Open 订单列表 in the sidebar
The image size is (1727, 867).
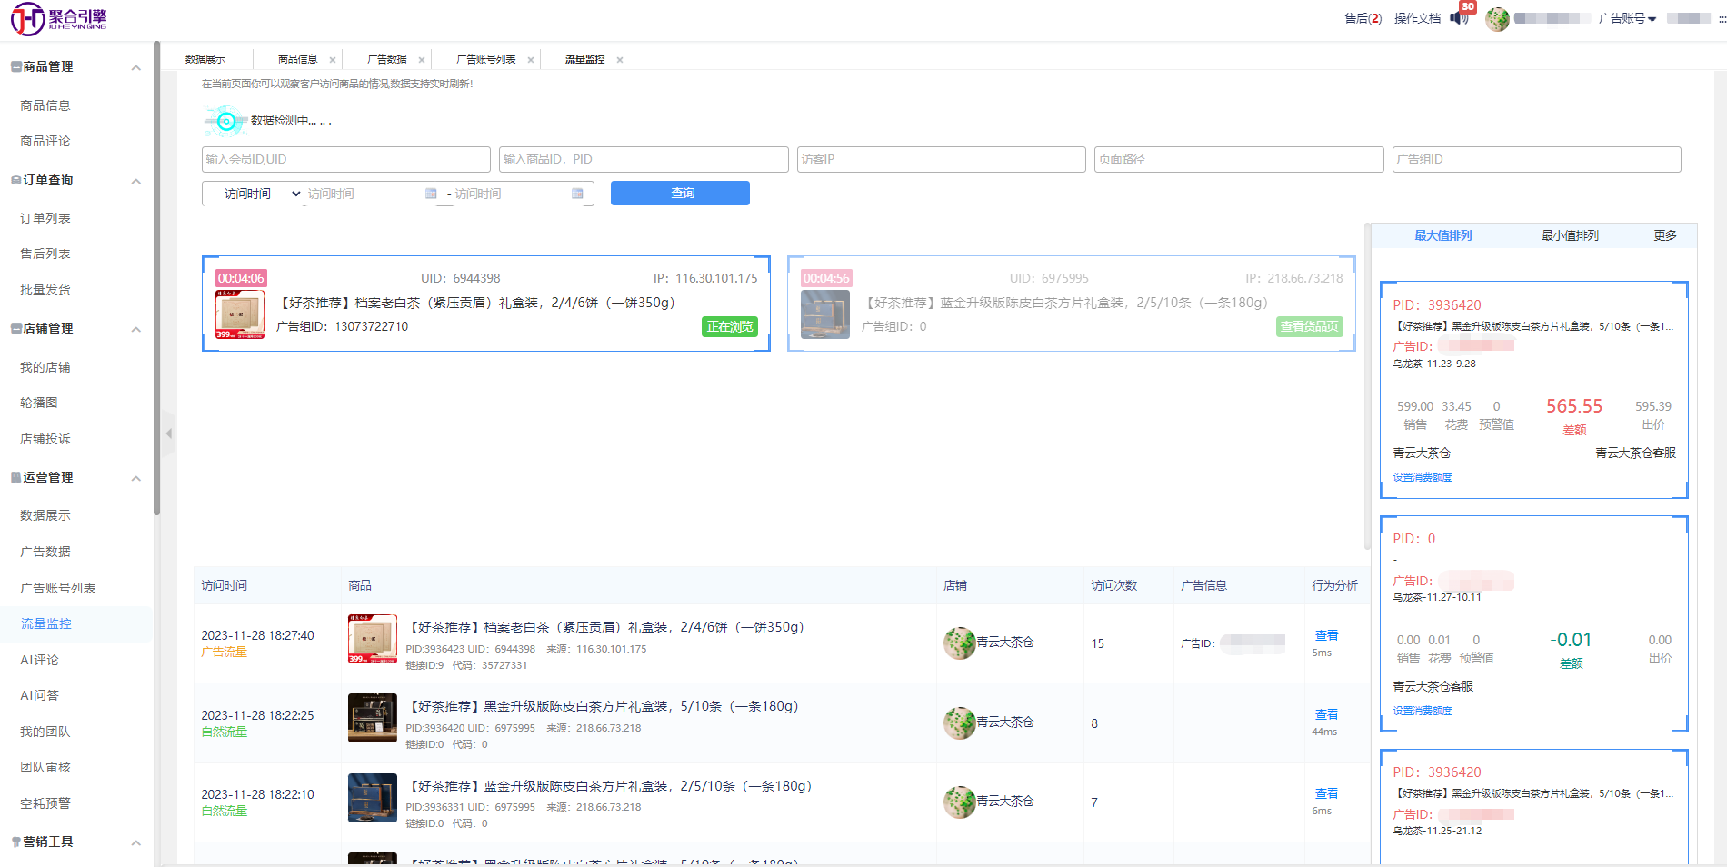pyautogui.click(x=45, y=218)
